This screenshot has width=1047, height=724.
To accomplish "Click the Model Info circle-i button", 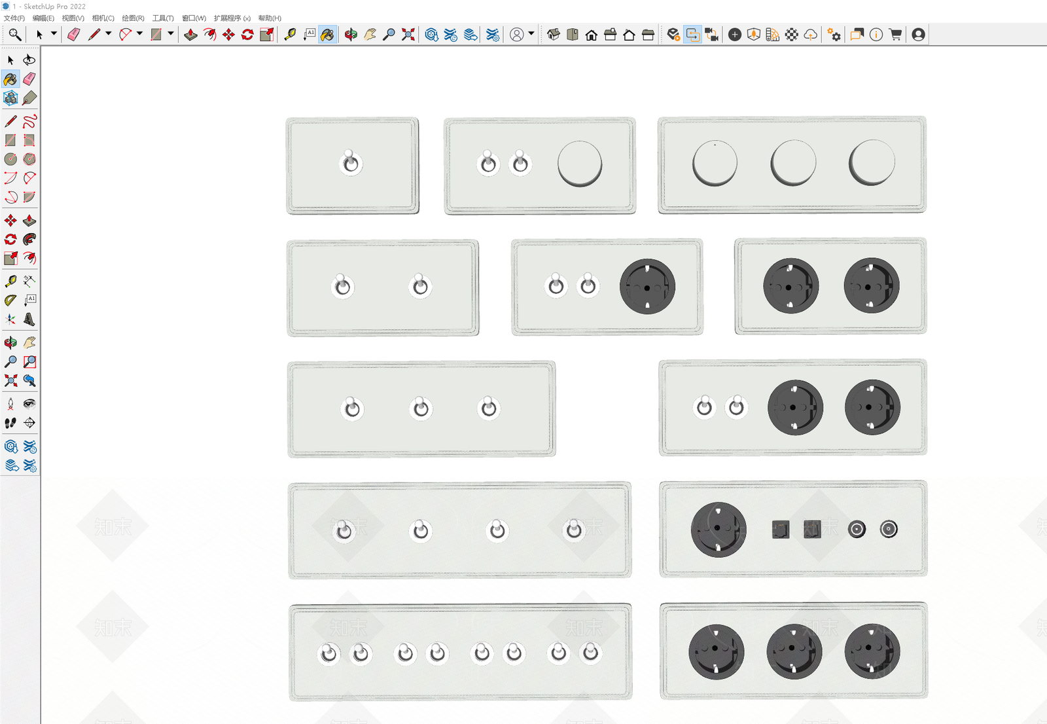I will (x=876, y=35).
